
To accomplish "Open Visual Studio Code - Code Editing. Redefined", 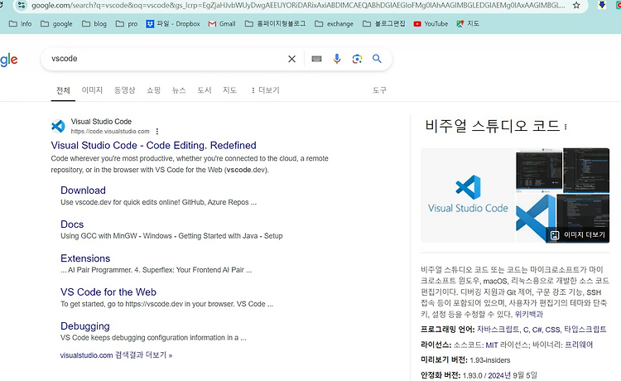I will 154,145.
